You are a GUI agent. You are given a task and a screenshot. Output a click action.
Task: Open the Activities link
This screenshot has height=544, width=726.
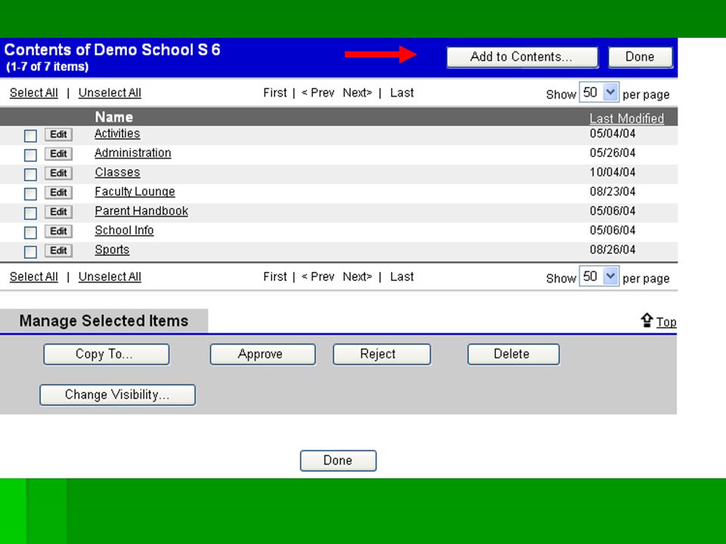[117, 134]
